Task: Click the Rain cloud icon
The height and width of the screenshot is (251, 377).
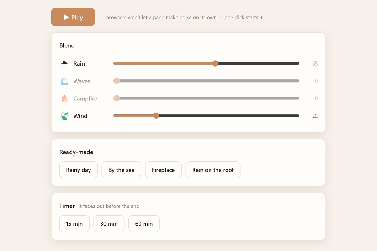Action: click(x=64, y=64)
